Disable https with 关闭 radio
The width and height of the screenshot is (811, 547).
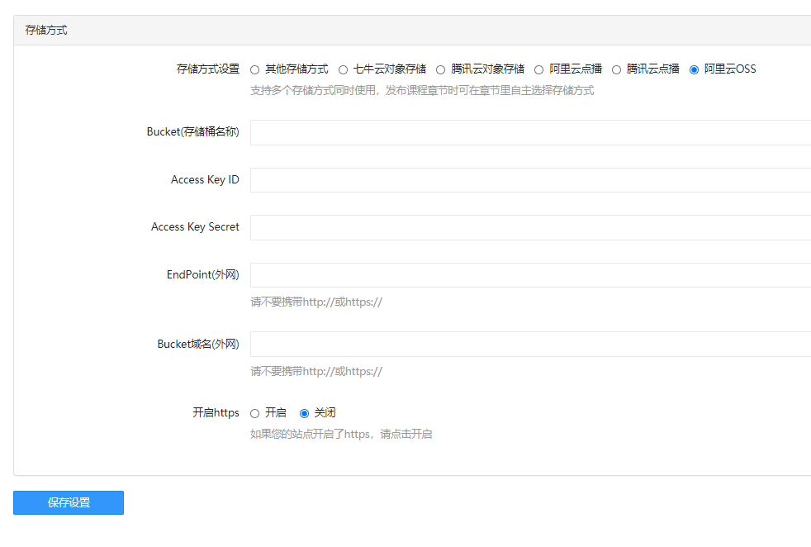coord(304,413)
